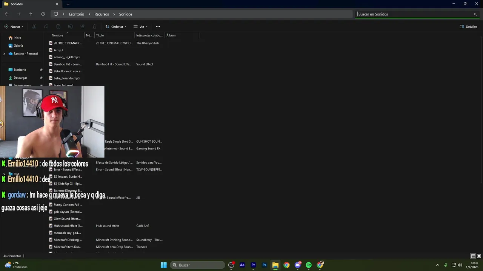Open Premiere Pro from the taskbar
The height and width of the screenshot is (271, 483).
point(253,265)
